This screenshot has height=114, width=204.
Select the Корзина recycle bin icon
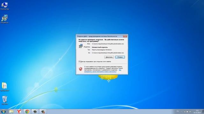[x=5, y=100]
